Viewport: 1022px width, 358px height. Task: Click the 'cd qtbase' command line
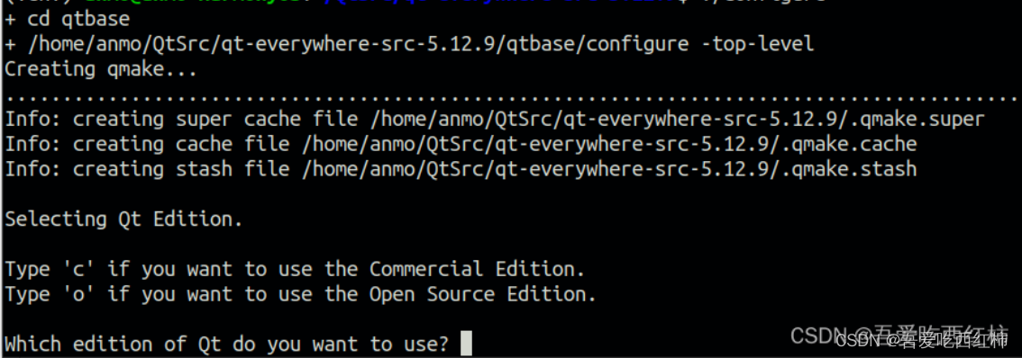pos(67,20)
